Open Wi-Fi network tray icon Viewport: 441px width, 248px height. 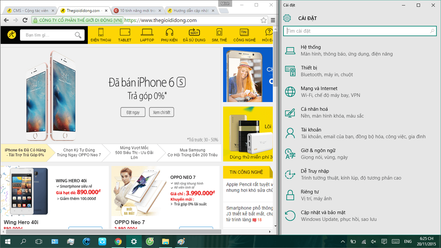pos(363,242)
